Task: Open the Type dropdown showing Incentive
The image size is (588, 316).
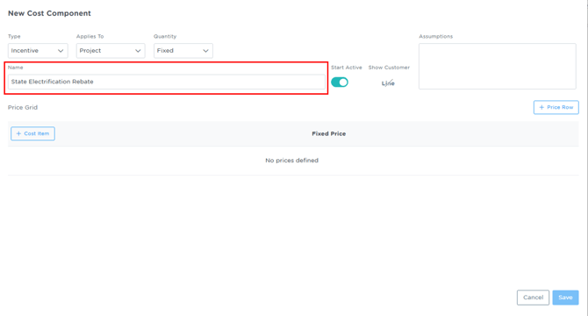Action: tap(38, 51)
